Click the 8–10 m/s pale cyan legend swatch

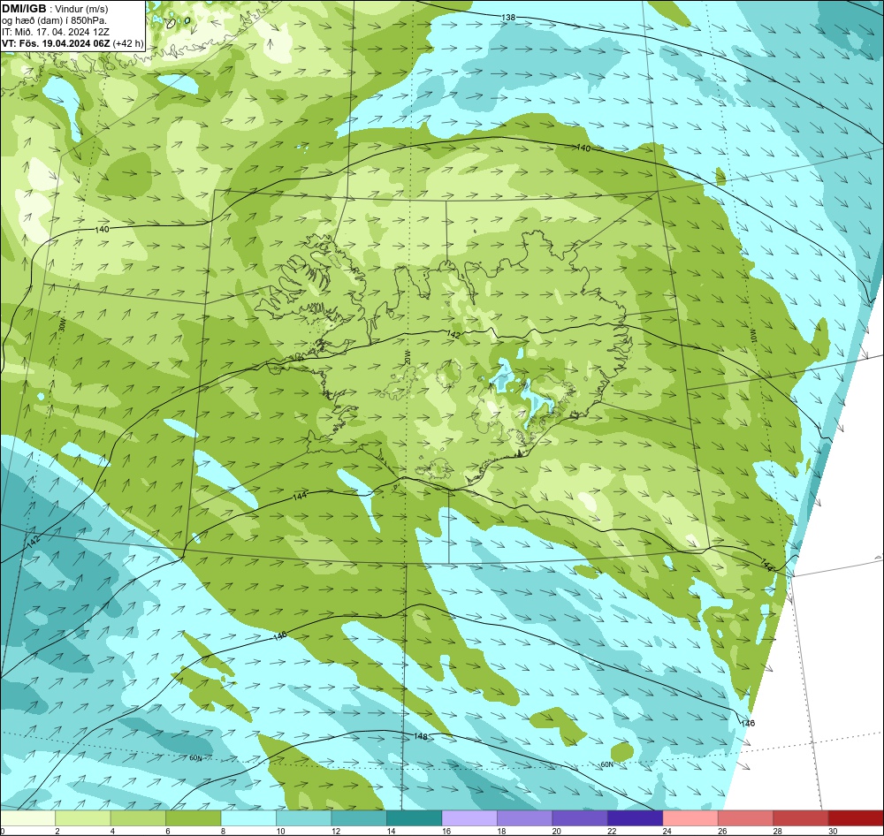pyautogui.click(x=248, y=818)
